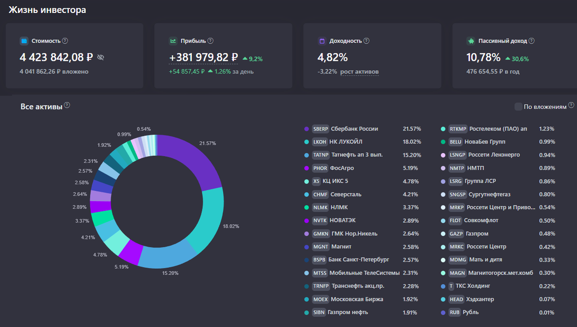
Task: Click the 0.48% share next to Газпром
Action: click(547, 234)
